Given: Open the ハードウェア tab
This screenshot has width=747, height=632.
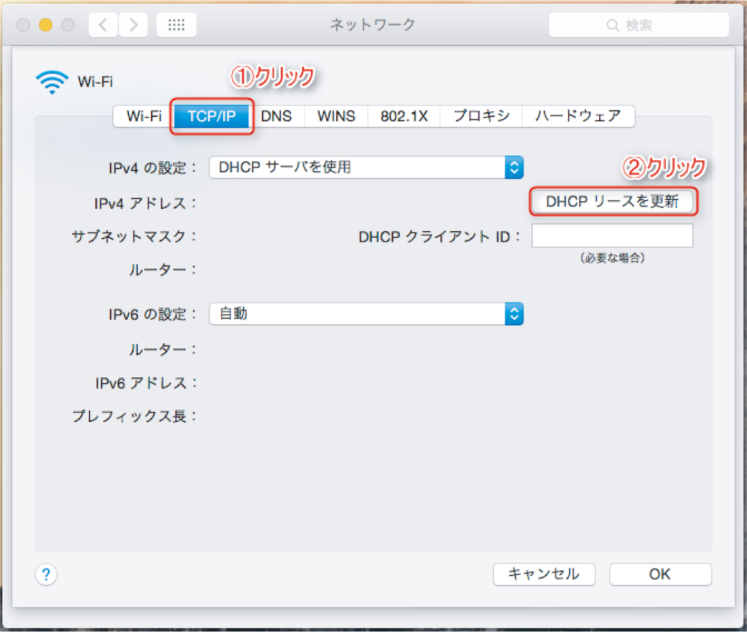Looking at the screenshot, I should [578, 116].
